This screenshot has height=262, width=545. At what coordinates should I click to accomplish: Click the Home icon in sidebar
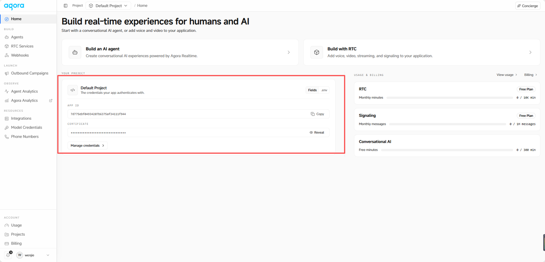click(x=7, y=19)
